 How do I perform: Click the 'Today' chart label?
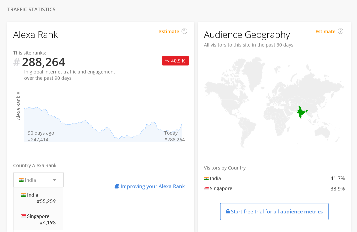click(x=171, y=133)
